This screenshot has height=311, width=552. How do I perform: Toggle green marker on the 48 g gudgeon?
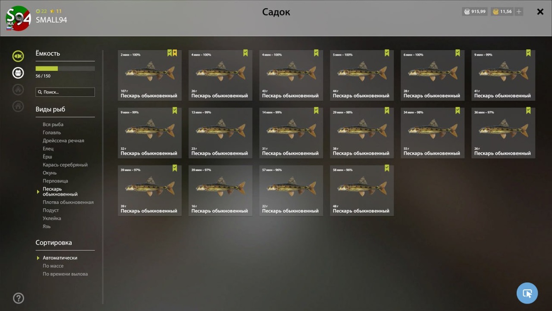387,168
